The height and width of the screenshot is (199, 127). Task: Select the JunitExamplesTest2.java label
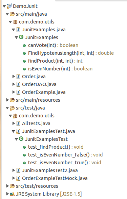click(x=50, y=170)
